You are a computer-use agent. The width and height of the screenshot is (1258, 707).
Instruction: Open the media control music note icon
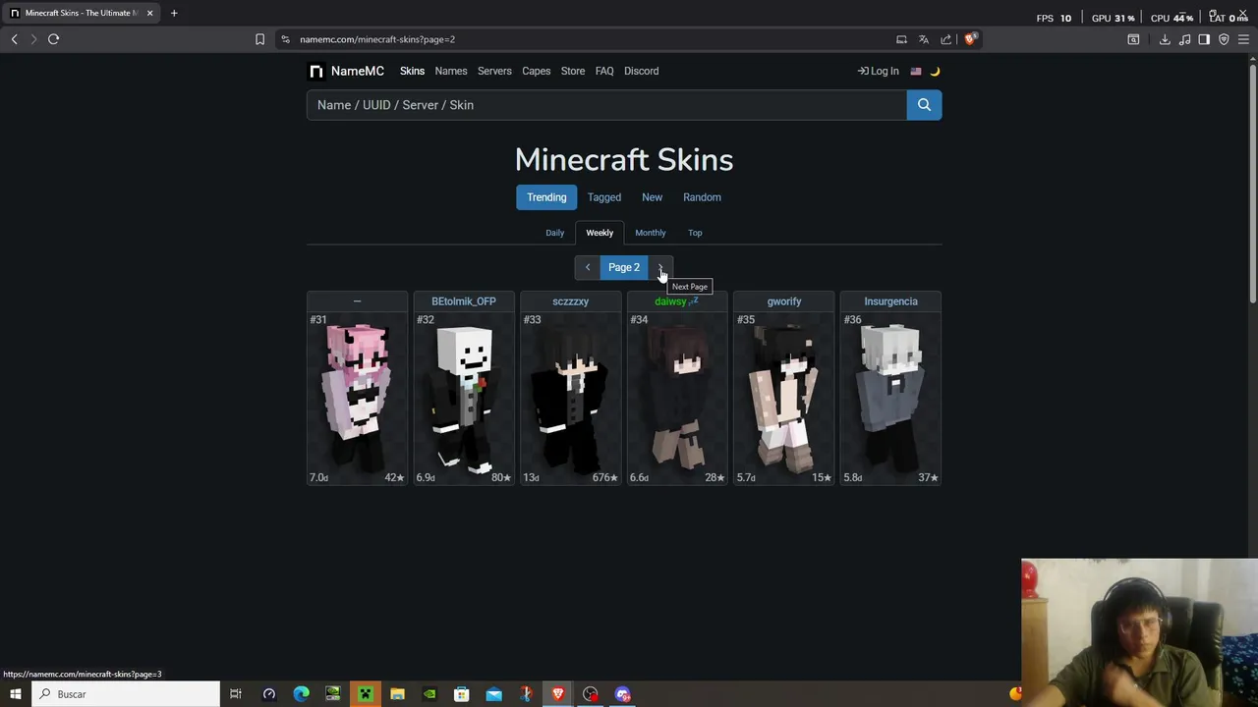click(1184, 39)
